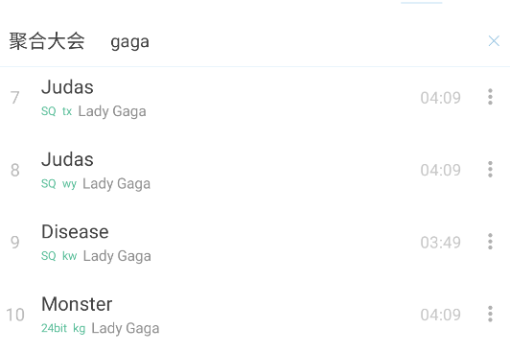This screenshot has height=352, width=510.
Task: Click Lady Gaga artist under Monster
Action: click(126, 329)
